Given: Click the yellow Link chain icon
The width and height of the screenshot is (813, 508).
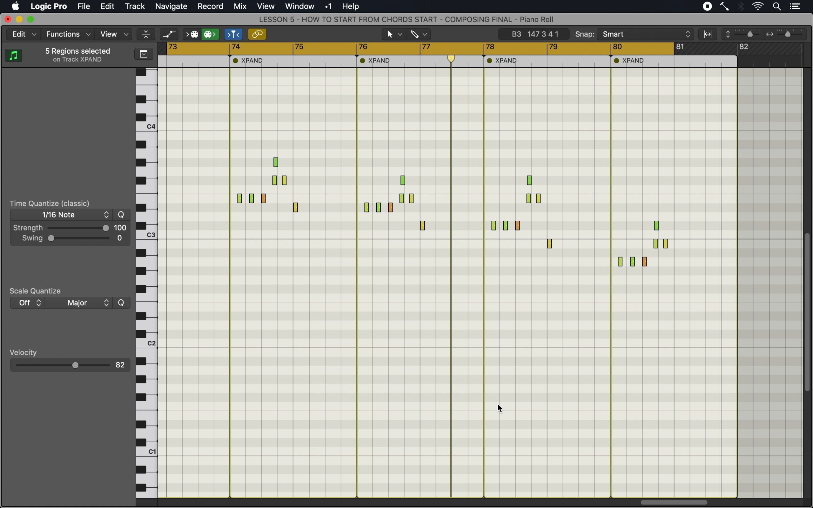Looking at the screenshot, I should (x=258, y=34).
